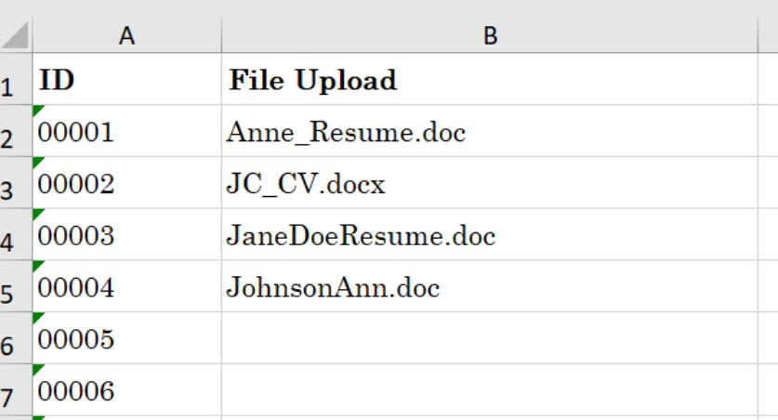Select row 5 header
The width and height of the screenshot is (778, 420).
[16, 286]
